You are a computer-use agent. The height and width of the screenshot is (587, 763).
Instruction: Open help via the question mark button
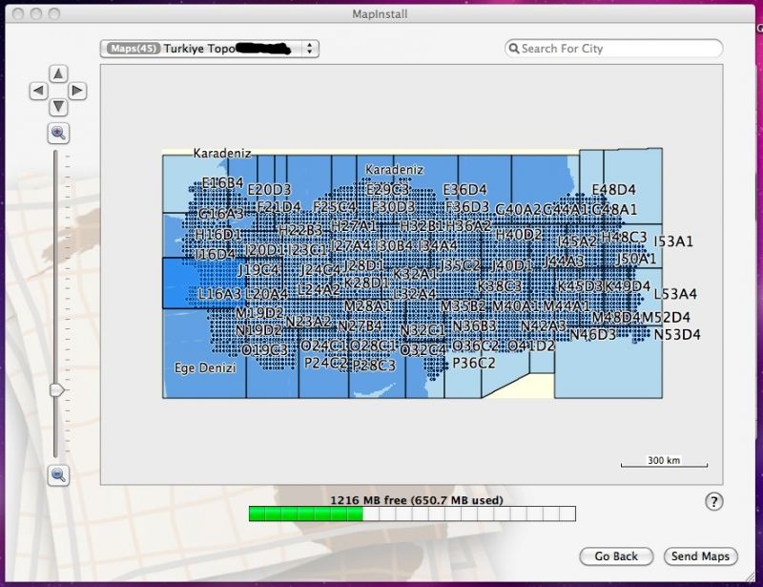tap(713, 502)
